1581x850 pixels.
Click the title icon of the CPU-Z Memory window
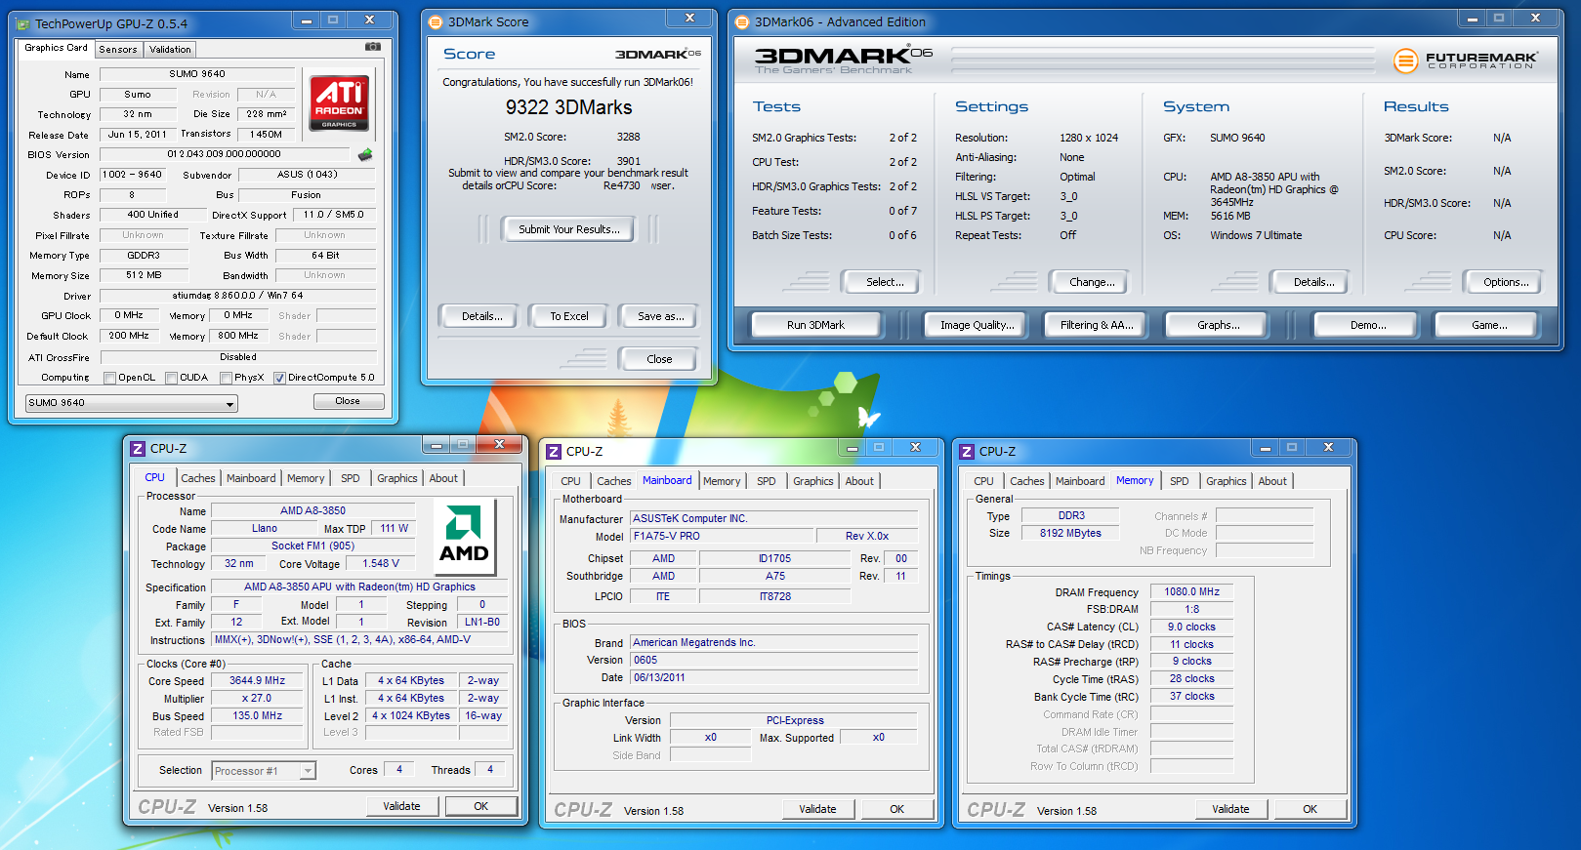[x=967, y=451]
